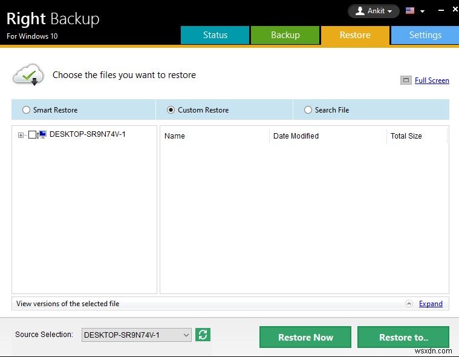
Task: Expand the DESKTOP-SR9N74V-1 tree node
Action: pyautogui.click(x=21, y=135)
